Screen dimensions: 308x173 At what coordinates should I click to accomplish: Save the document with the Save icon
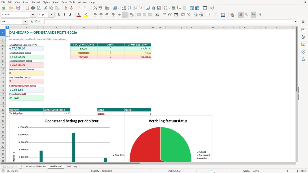[18, 8]
